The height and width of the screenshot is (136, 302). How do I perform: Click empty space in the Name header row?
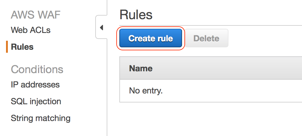pos(226,68)
